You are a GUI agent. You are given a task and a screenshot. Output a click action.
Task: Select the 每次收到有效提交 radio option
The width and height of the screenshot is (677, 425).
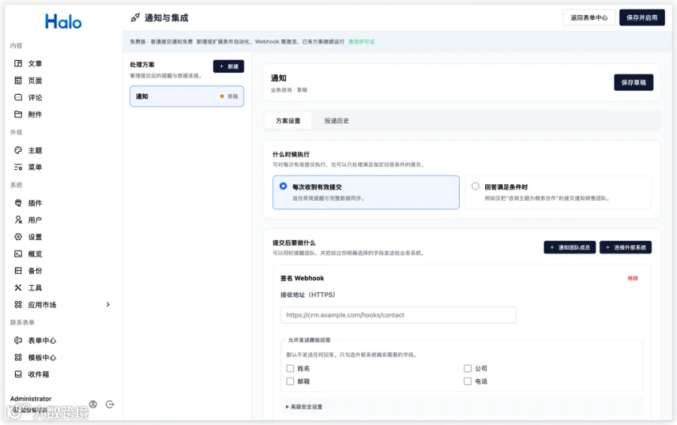coord(284,186)
